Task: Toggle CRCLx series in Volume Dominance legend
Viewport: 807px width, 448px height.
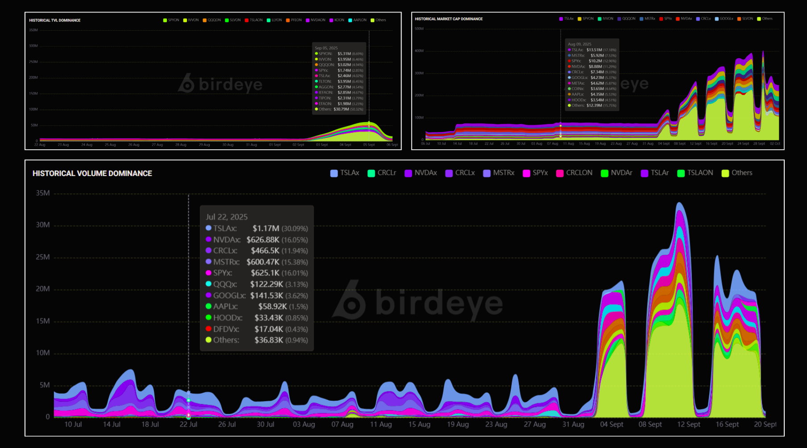Action: coord(460,173)
